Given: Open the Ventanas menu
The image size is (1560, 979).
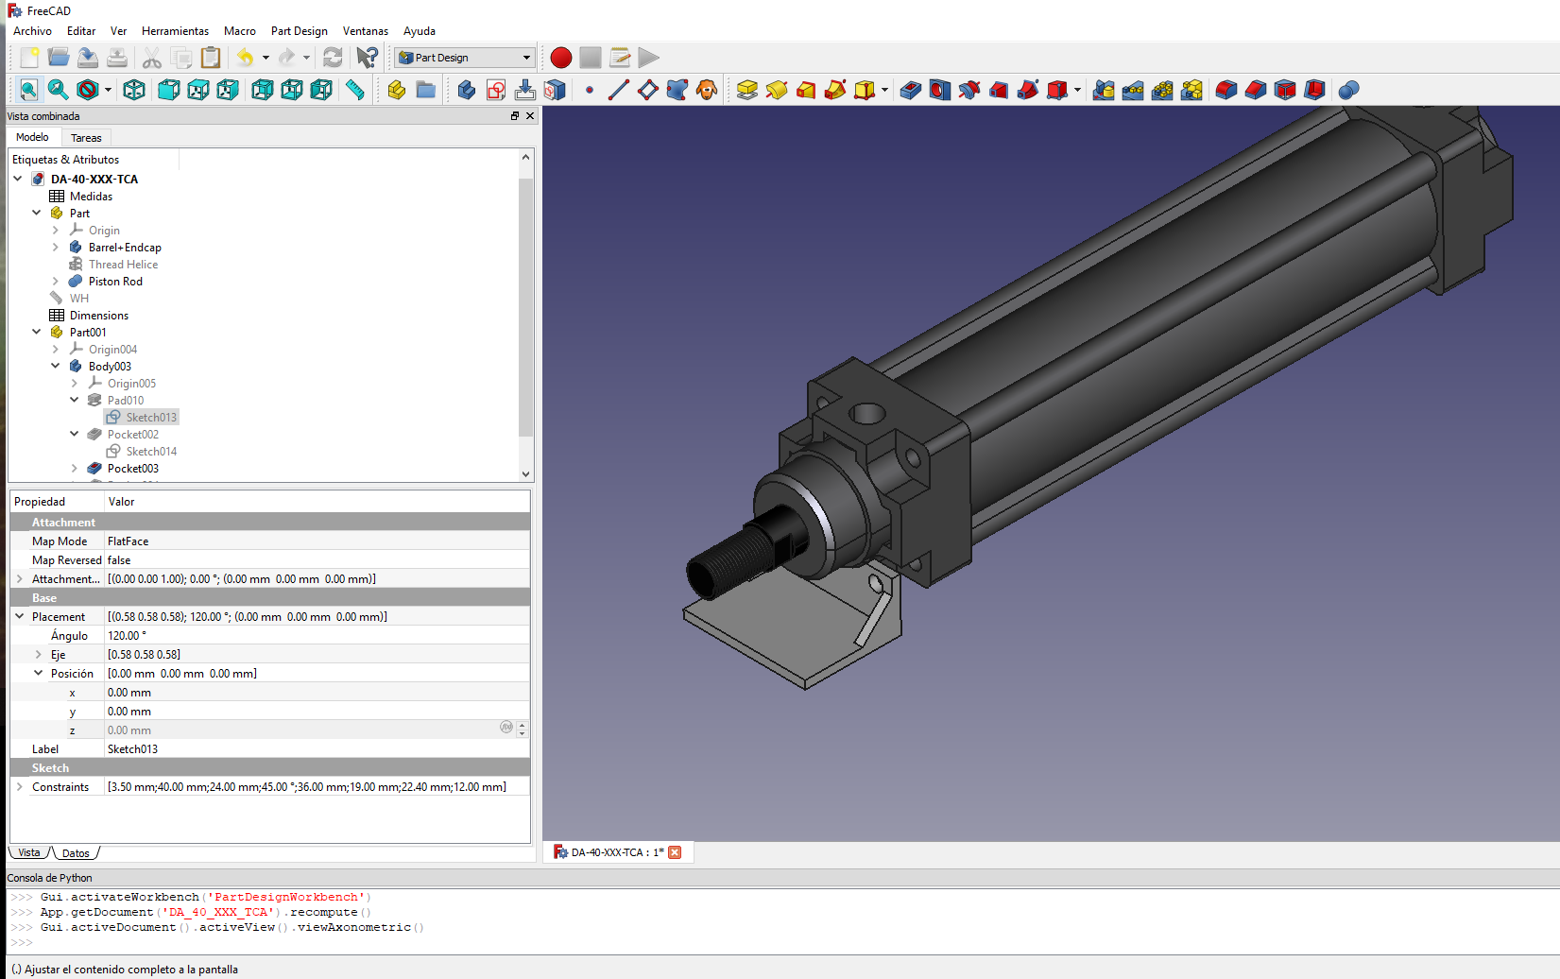Looking at the screenshot, I should tap(366, 31).
